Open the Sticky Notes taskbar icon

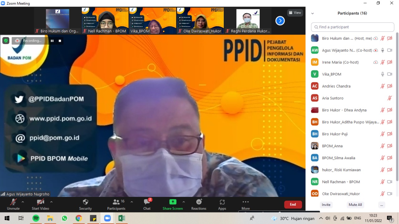(x=93, y=218)
